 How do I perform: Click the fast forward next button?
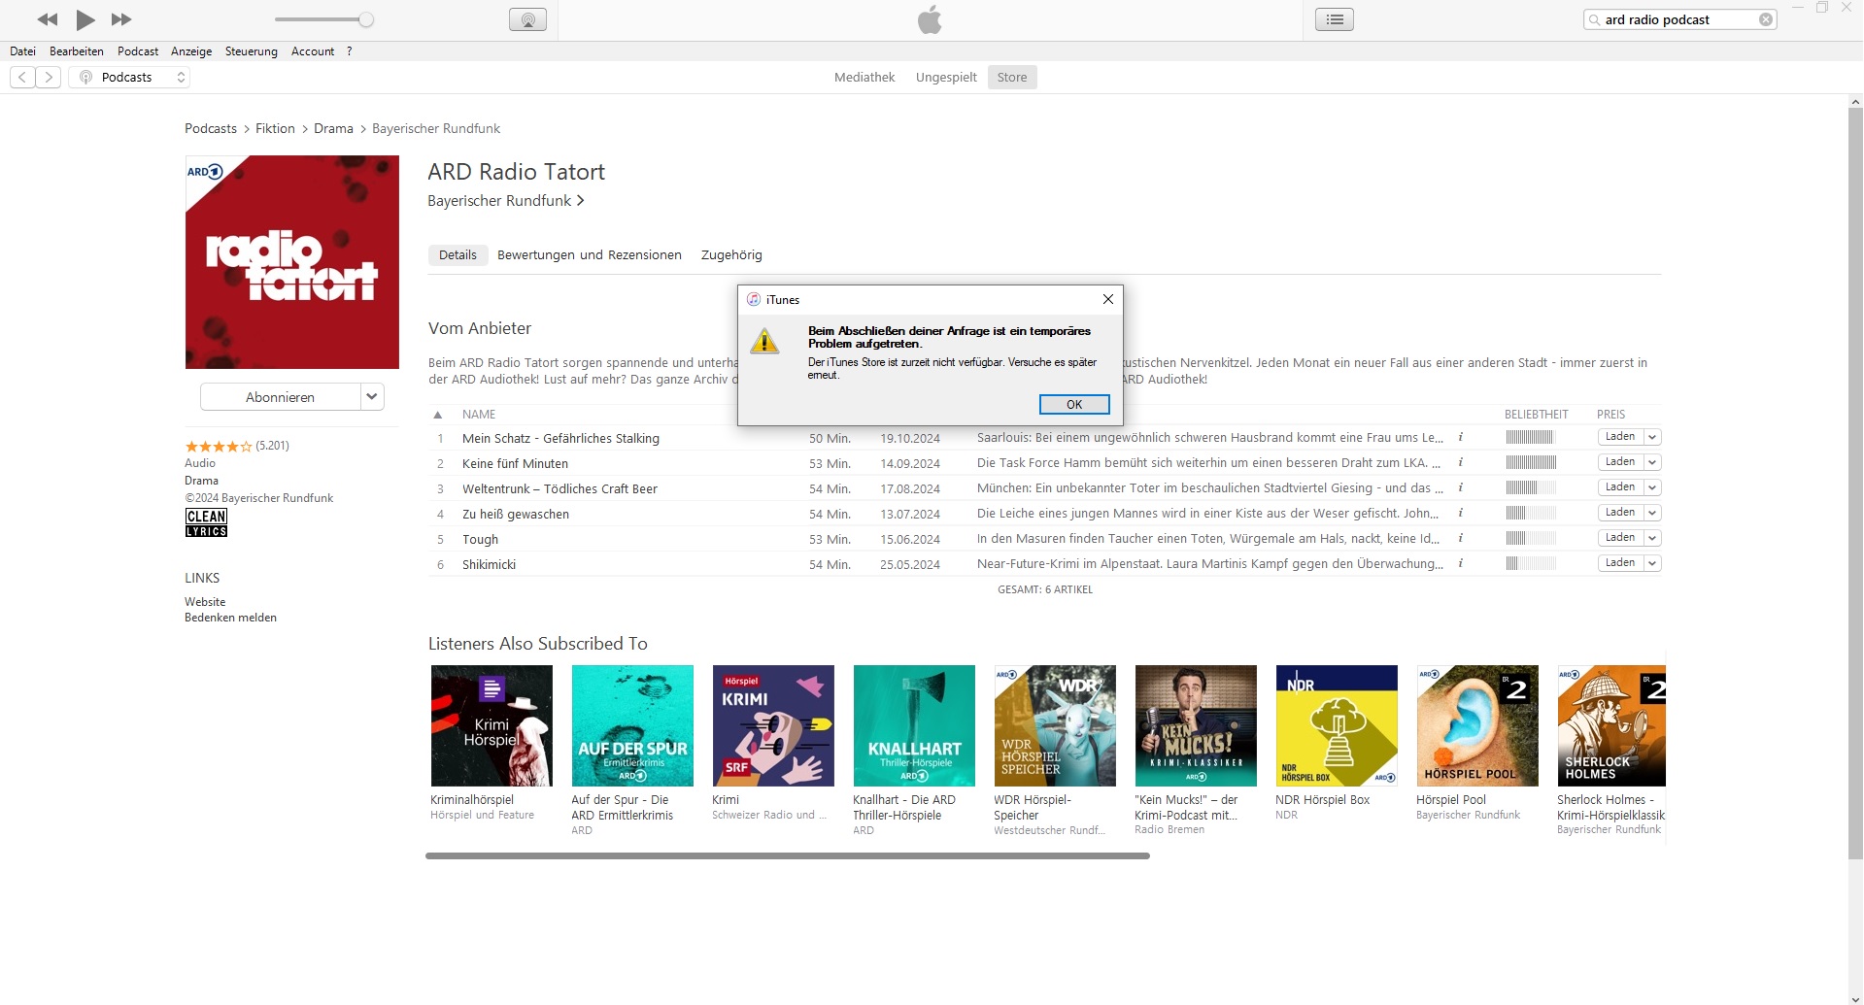pos(121,19)
